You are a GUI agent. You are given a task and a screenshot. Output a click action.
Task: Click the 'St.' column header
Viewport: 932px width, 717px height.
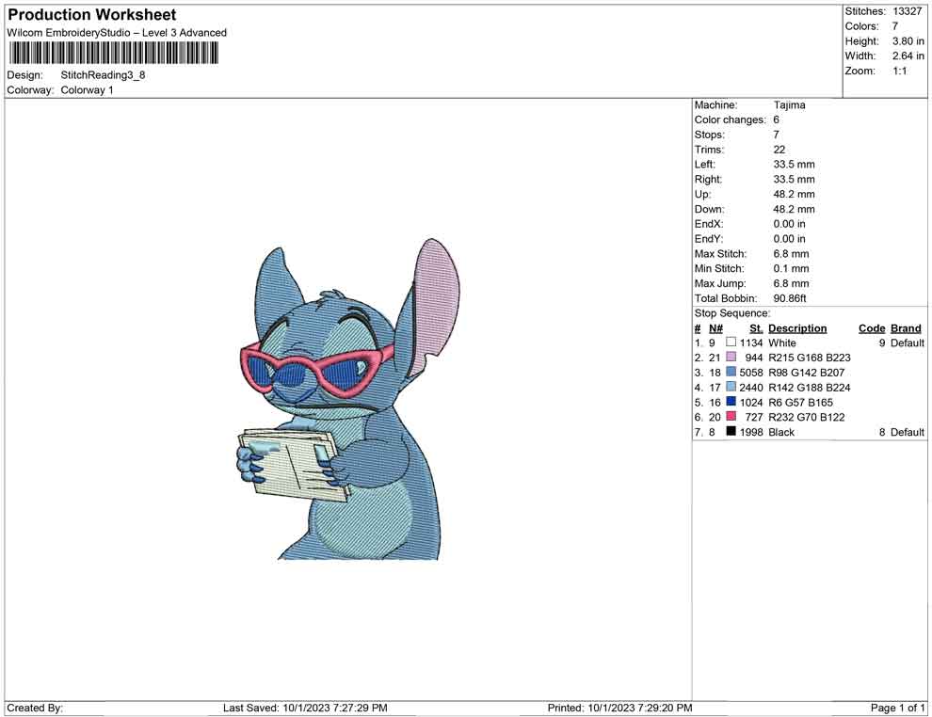tap(756, 328)
